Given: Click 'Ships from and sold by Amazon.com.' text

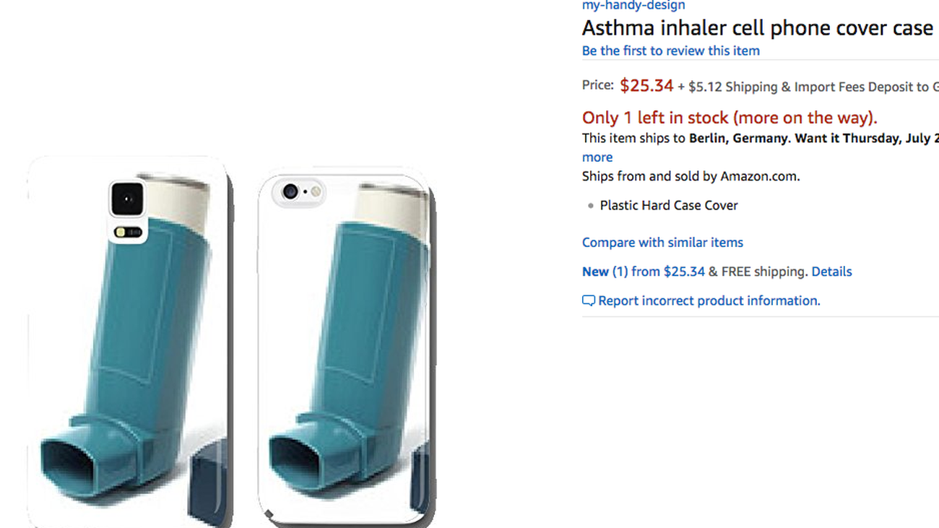Looking at the screenshot, I should pyautogui.click(x=691, y=176).
